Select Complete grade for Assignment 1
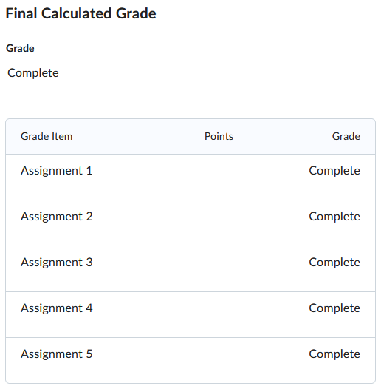Screen dimensions: 381x389 pos(334,171)
